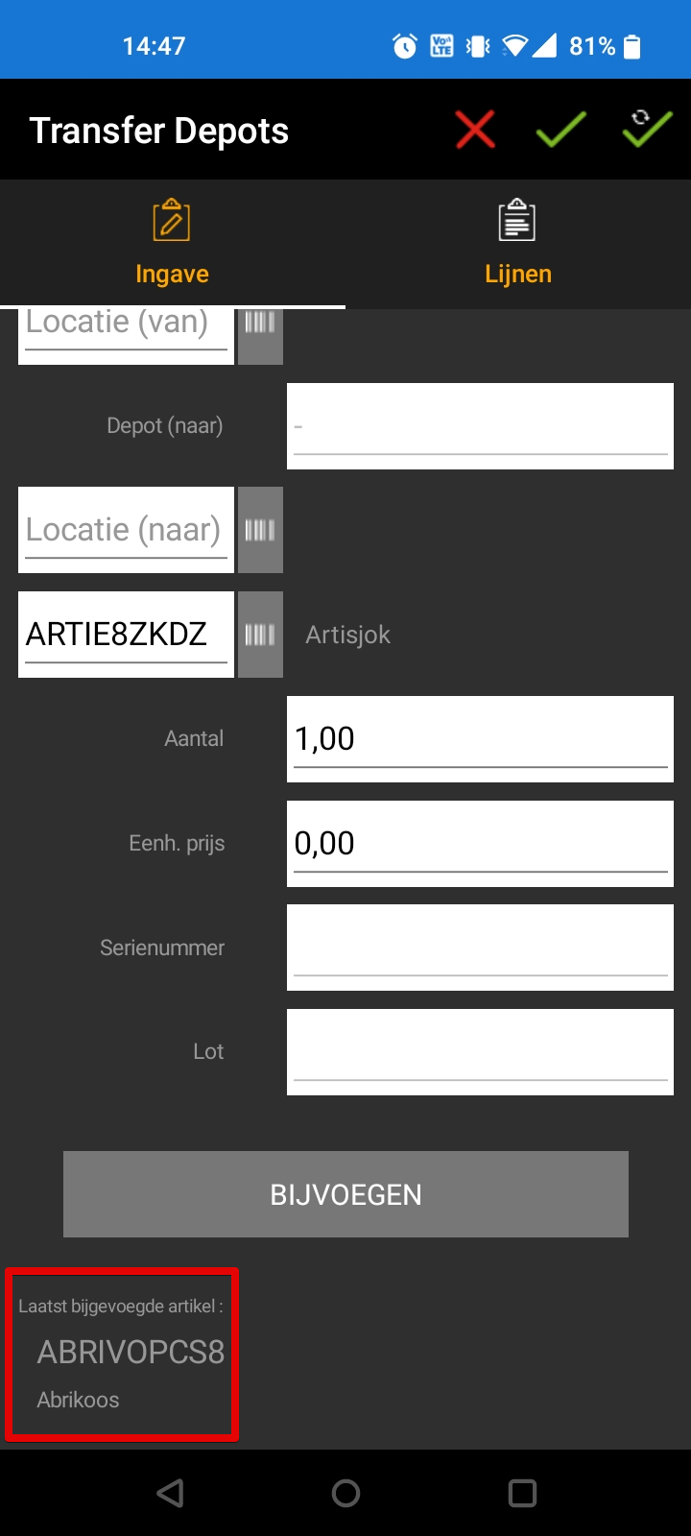This screenshot has height=1536, width=691.
Task: Tap the battery status icon
Action: pos(632,46)
